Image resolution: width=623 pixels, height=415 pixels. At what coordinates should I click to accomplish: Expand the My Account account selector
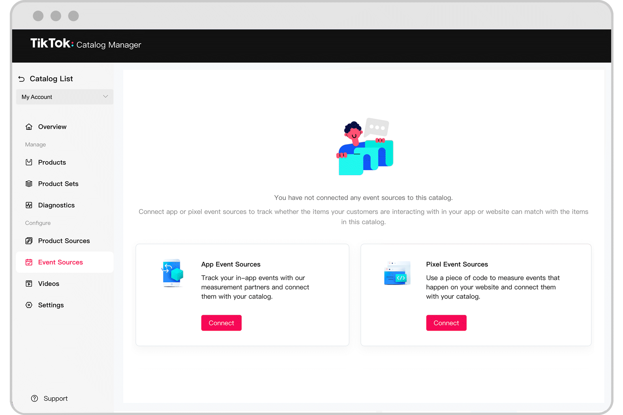coord(64,96)
